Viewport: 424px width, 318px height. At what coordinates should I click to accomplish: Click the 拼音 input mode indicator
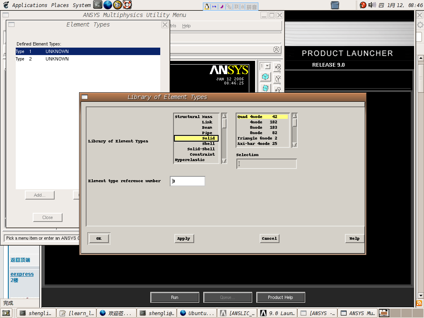(x=252, y=7)
